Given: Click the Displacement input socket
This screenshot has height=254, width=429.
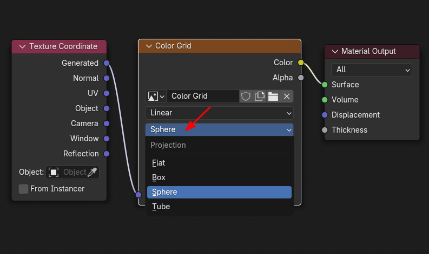Looking at the screenshot, I should (x=325, y=115).
